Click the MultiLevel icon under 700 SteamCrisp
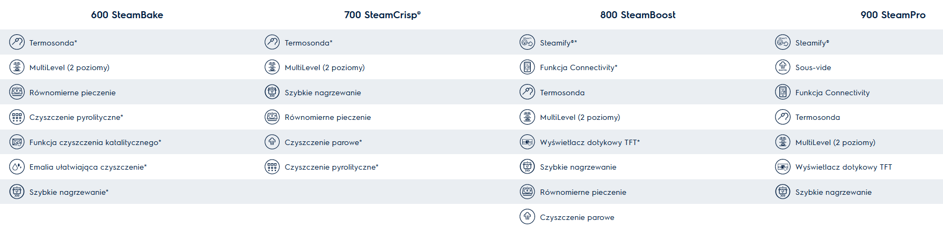This screenshot has width=943, height=236. click(272, 67)
